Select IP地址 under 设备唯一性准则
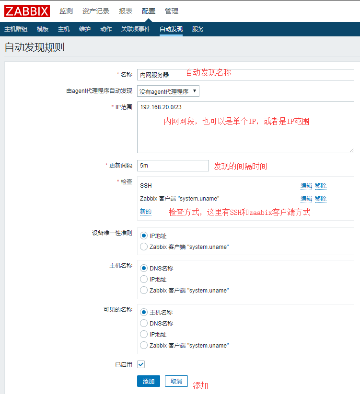This screenshot has height=394, width=360. 143,236
